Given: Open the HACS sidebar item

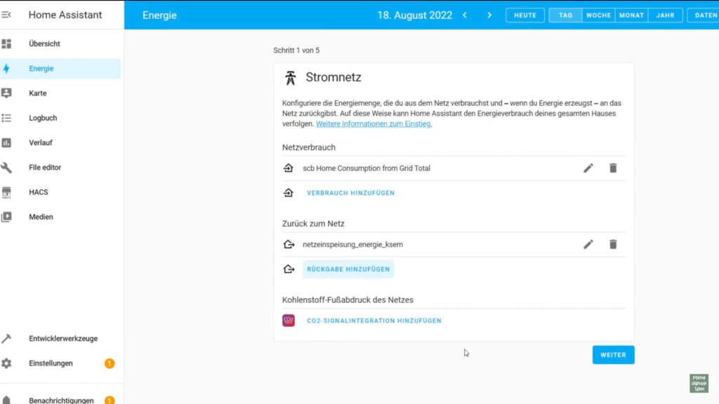Looking at the screenshot, I should tap(39, 192).
